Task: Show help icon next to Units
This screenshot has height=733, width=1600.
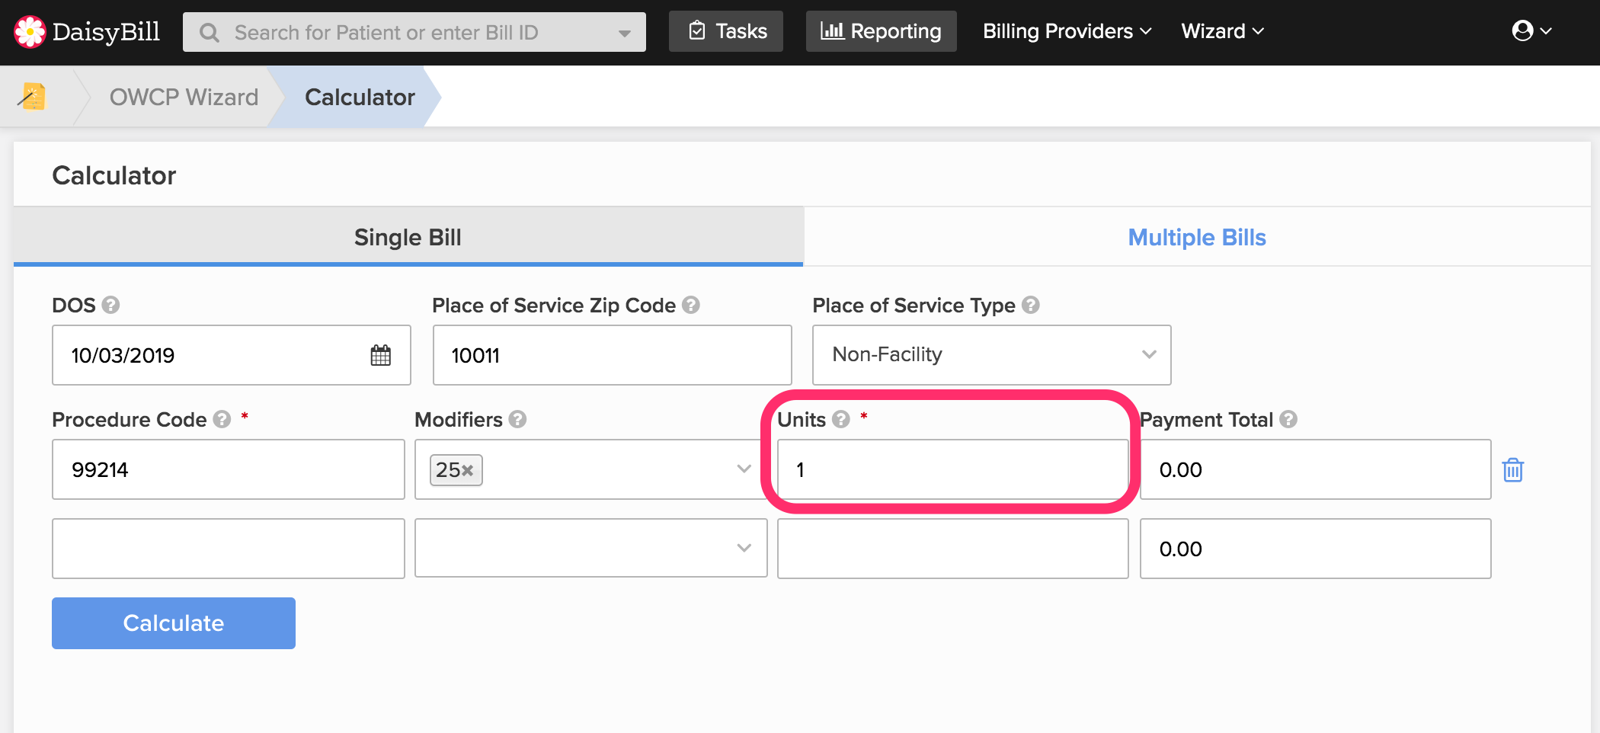Action: [x=841, y=420]
